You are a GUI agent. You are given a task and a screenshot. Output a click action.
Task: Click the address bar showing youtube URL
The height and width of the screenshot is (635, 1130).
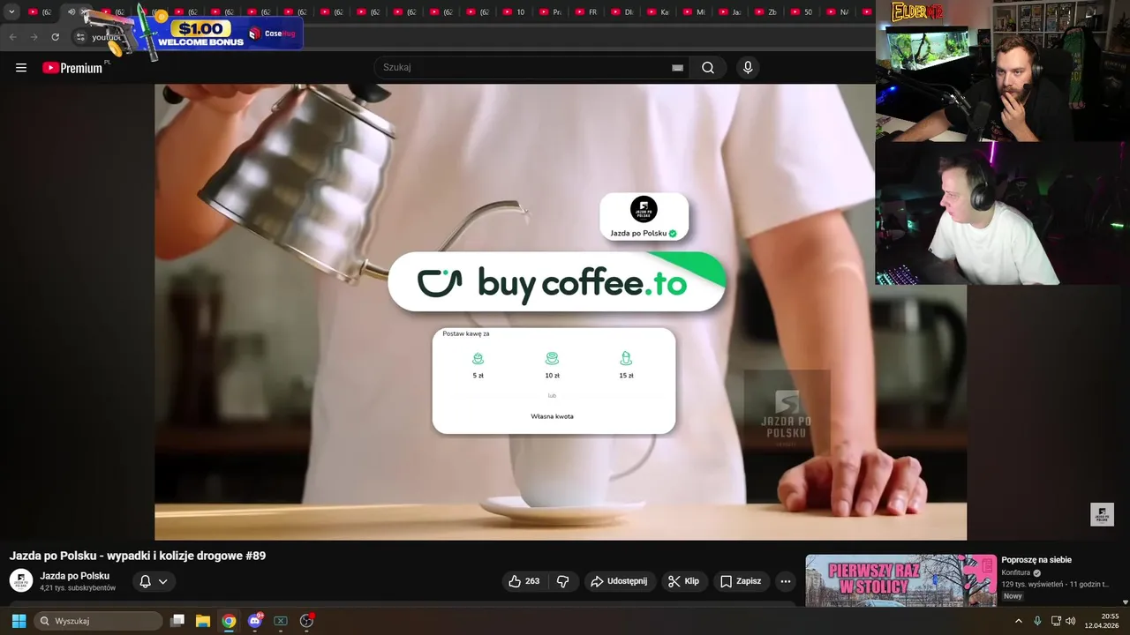coord(106,37)
